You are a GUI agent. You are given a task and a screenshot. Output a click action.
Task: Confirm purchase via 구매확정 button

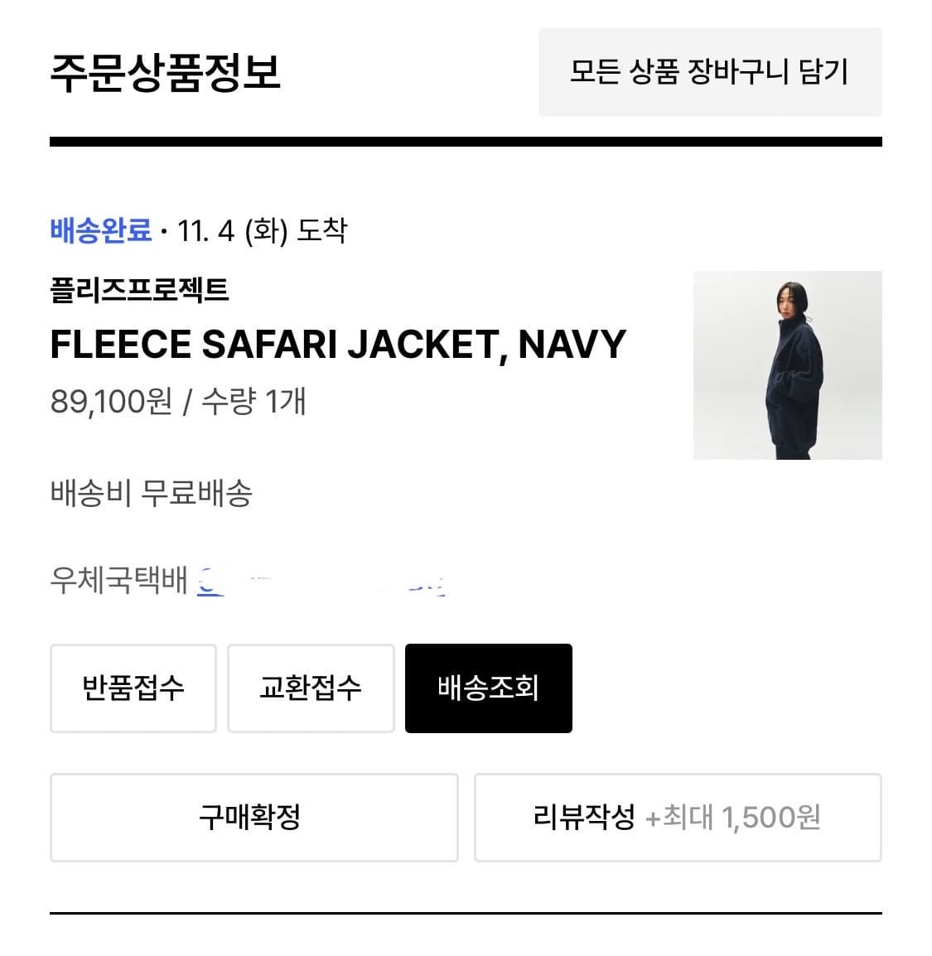pyautogui.click(x=254, y=818)
